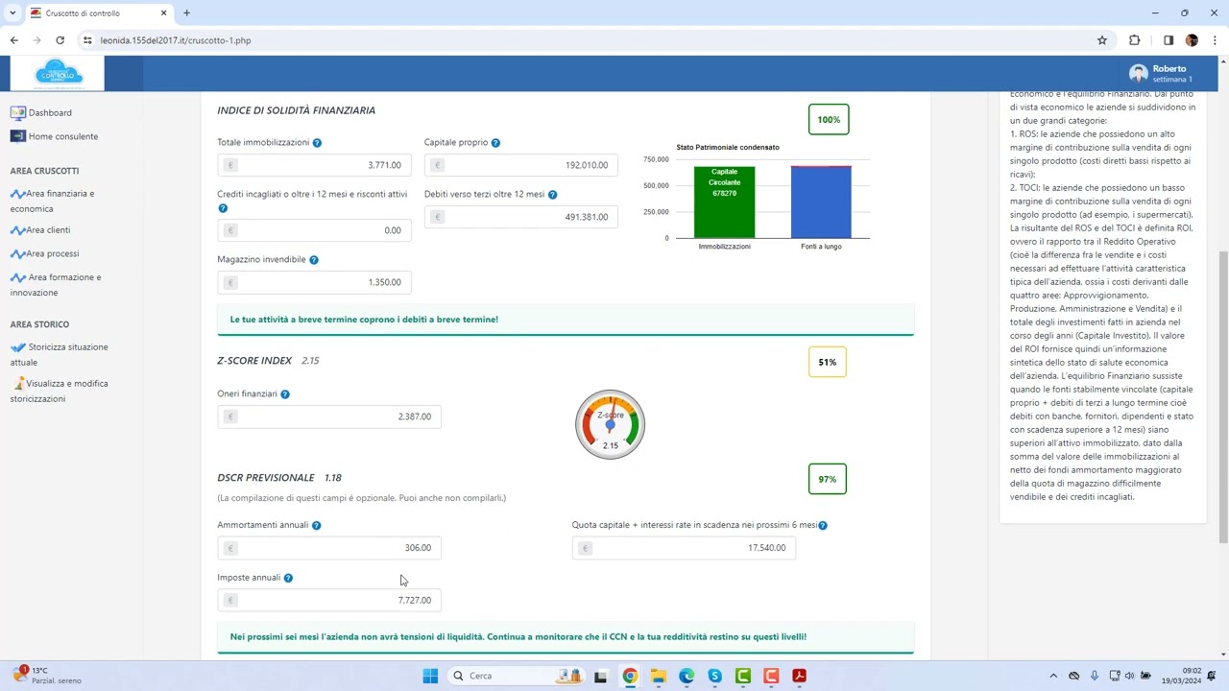Open the browser tab search dropdown

point(12,13)
